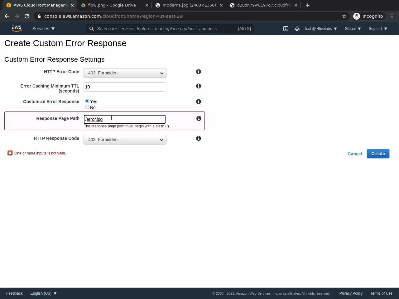The height and width of the screenshot is (299, 399).
Task: Show info for Error Caching Minimum TTL
Action: (199, 86)
